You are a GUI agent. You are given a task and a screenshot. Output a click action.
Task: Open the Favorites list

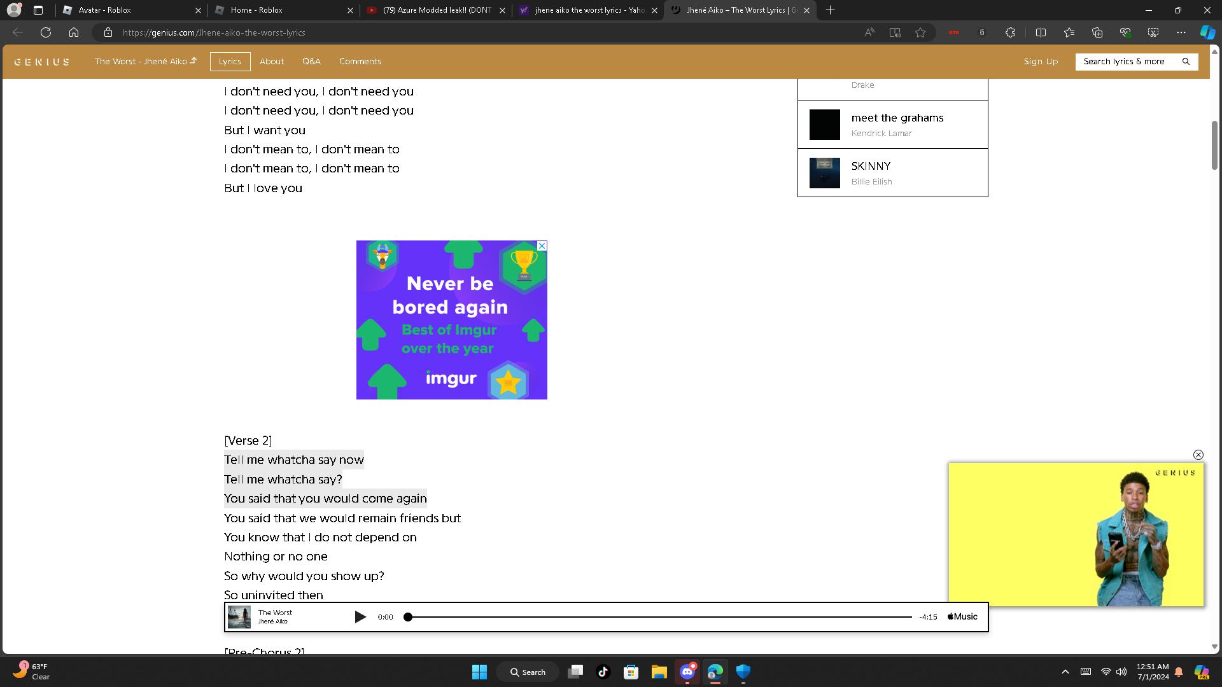(1069, 32)
